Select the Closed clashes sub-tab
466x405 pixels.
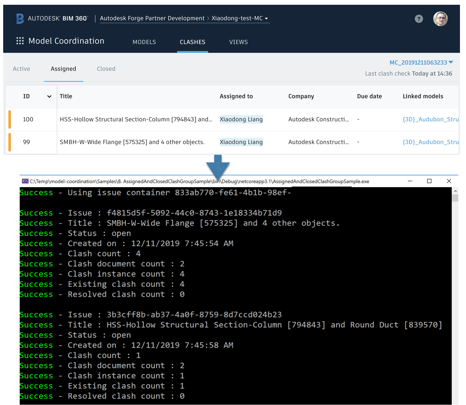(106, 69)
